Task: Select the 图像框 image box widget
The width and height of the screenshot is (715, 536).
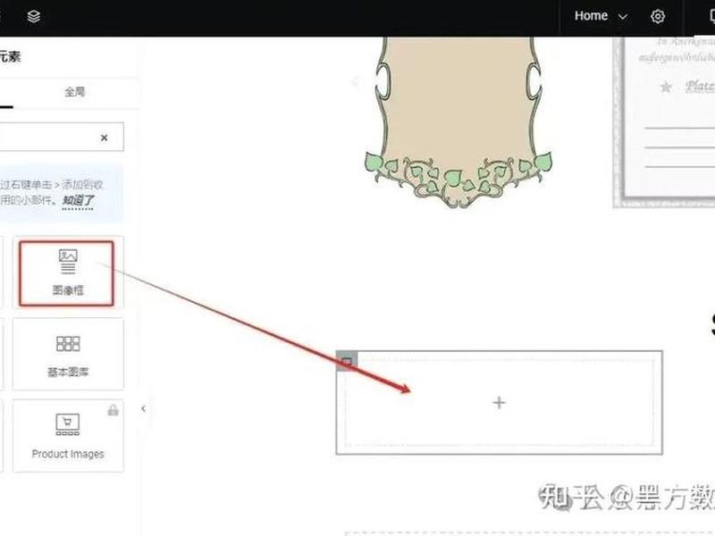Action: tap(67, 273)
